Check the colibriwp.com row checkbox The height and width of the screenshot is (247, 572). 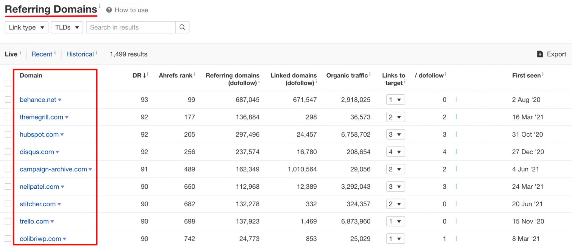[x=8, y=239]
